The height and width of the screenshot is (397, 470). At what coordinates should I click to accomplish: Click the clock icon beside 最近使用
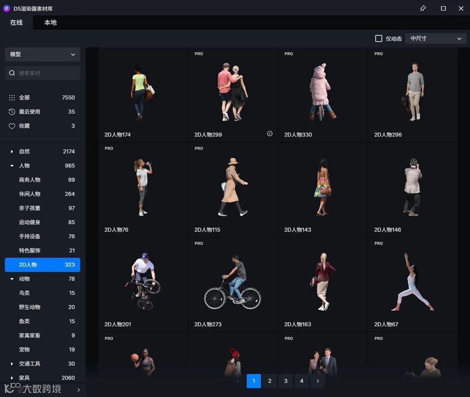click(x=12, y=112)
